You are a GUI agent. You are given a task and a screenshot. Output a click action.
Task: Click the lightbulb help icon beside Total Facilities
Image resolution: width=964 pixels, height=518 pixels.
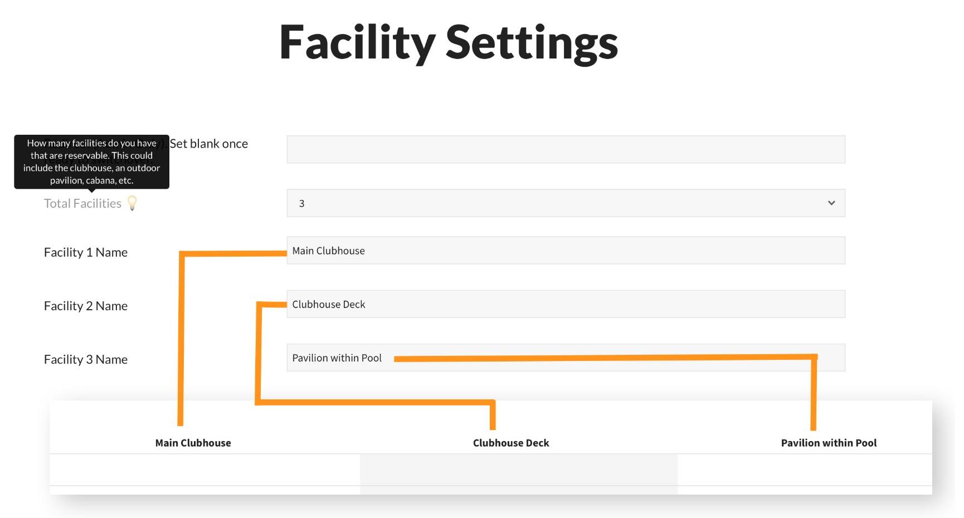(x=133, y=203)
